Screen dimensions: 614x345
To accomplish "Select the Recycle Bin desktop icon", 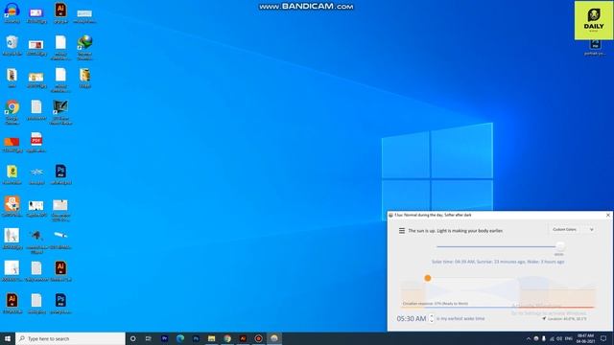I will point(12,46).
